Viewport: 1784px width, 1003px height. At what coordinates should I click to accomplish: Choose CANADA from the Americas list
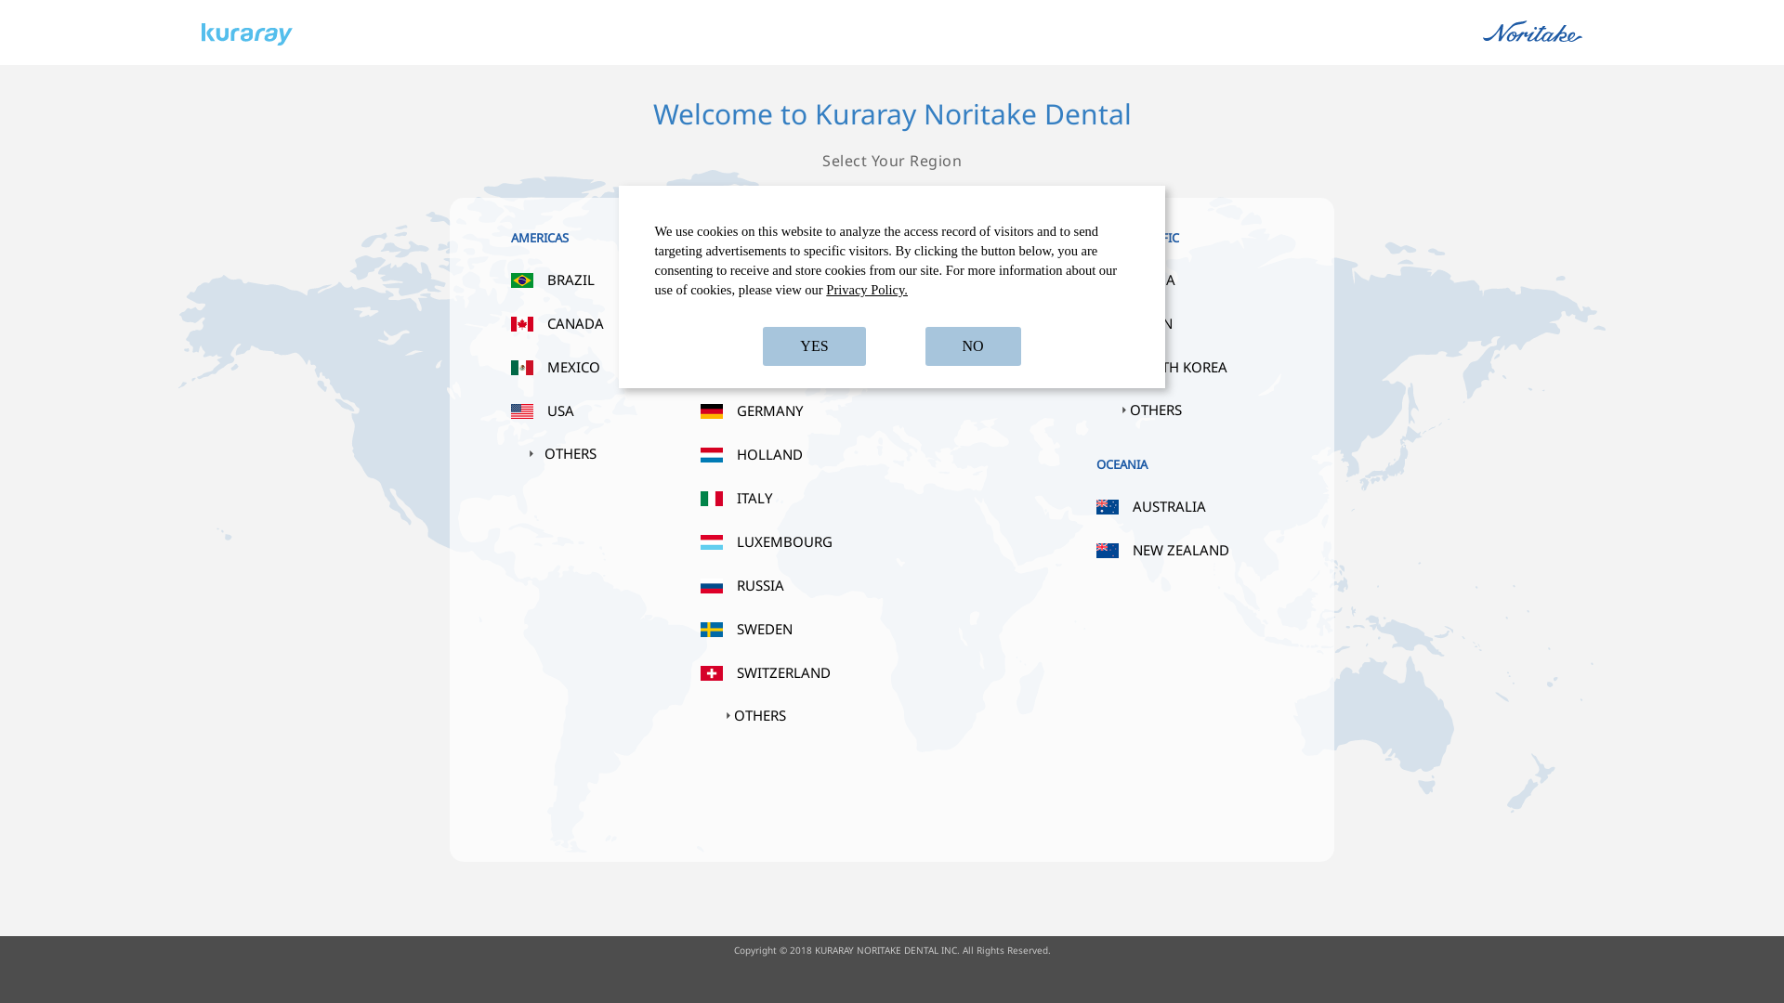pyautogui.click(x=575, y=323)
